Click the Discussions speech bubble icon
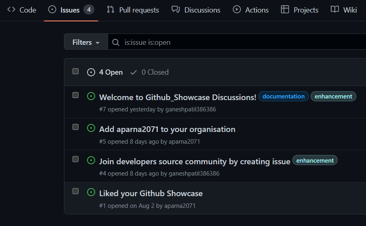366x226 pixels. (176, 10)
